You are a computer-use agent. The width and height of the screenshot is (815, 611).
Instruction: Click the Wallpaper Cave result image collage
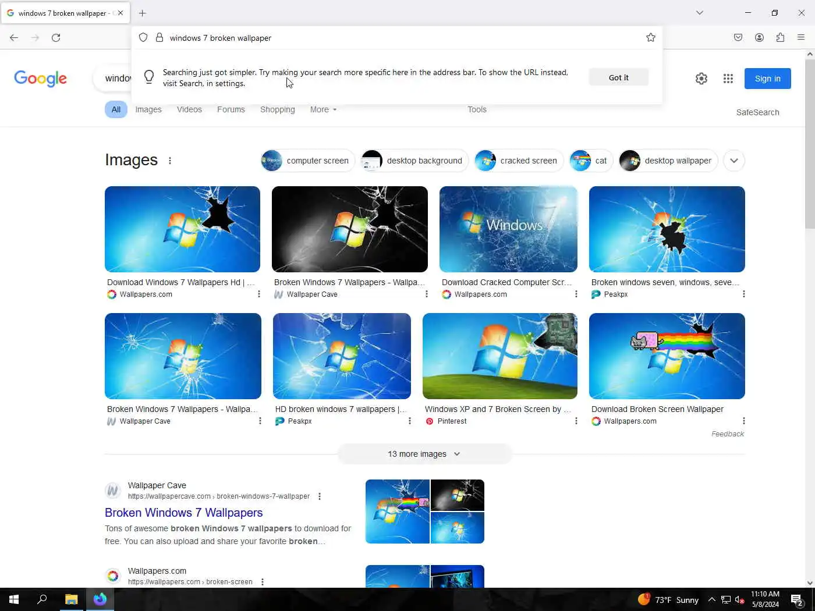[x=424, y=511]
